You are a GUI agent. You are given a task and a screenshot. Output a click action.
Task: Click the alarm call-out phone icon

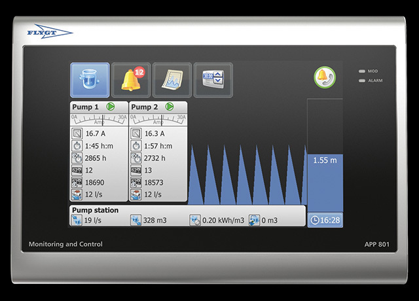click(323, 76)
